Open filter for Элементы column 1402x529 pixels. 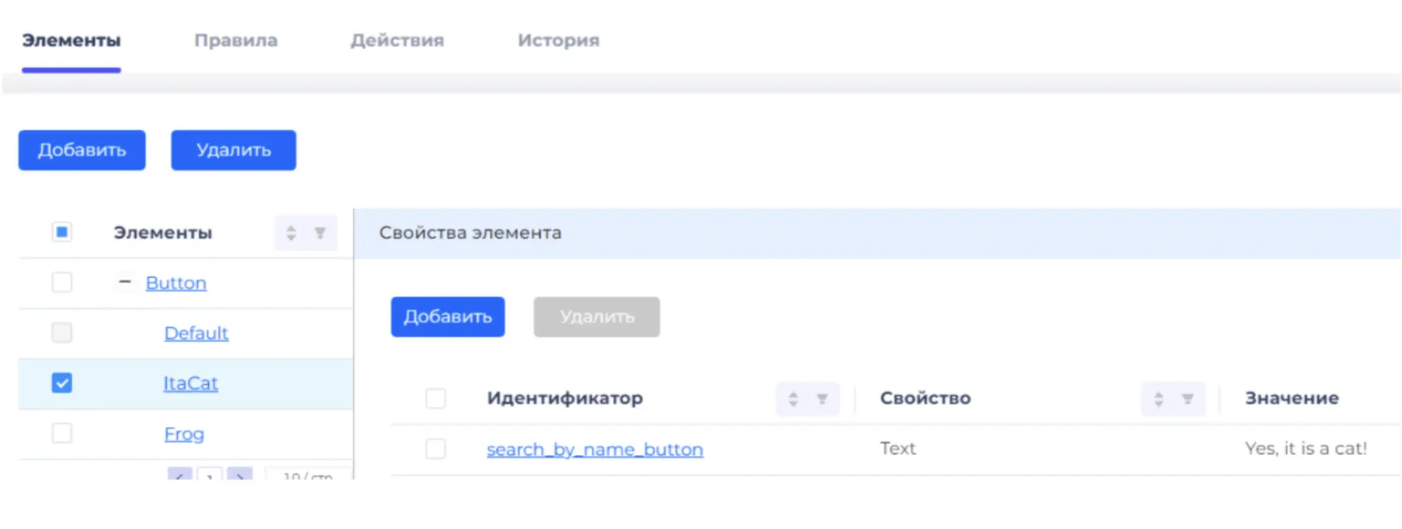[320, 233]
